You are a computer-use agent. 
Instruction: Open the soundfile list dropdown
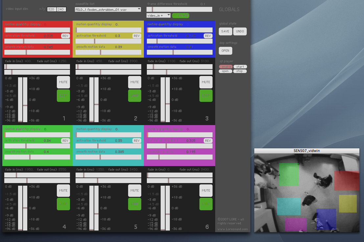pos(108,9)
